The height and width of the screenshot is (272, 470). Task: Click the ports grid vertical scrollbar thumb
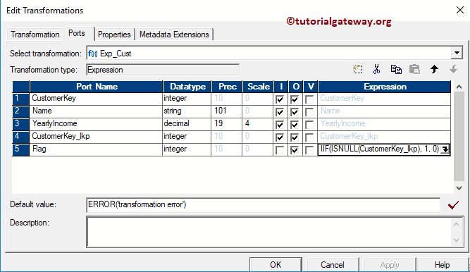[459, 137]
